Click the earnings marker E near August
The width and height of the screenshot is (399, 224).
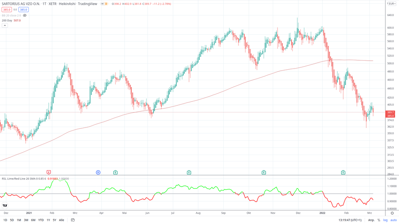click(x=189, y=173)
